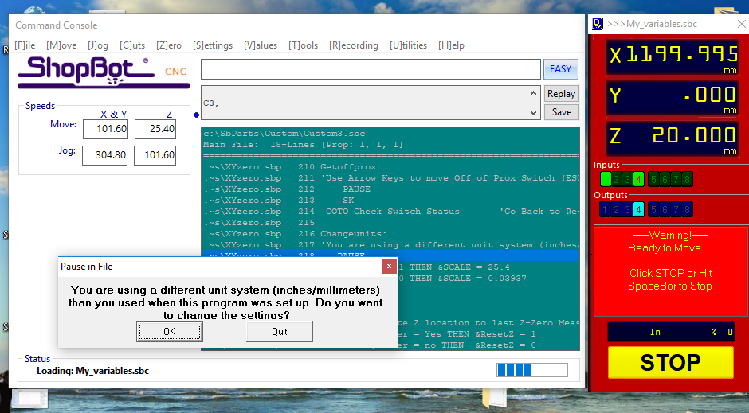Image resolution: width=749 pixels, height=413 pixels.
Task: Toggle Output 3
Action: click(x=627, y=209)
